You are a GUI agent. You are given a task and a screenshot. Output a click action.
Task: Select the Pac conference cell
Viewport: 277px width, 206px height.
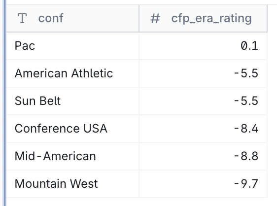[72, 46]
